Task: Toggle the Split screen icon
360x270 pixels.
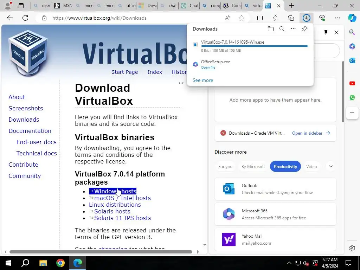Action: pyautogui.click(x=260, y=18)
